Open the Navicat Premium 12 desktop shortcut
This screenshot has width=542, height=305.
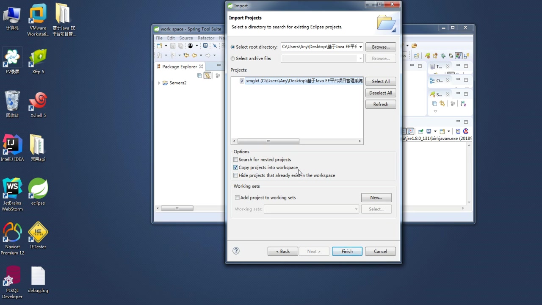[x=12, y=239]
